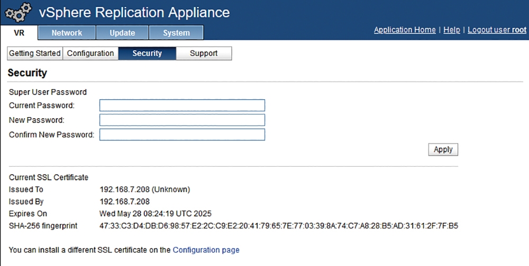Click the Issued To value 192.168.7.208 (Unknown)
The height and width of the screenshot is (266, 529).
coord(145,189)
